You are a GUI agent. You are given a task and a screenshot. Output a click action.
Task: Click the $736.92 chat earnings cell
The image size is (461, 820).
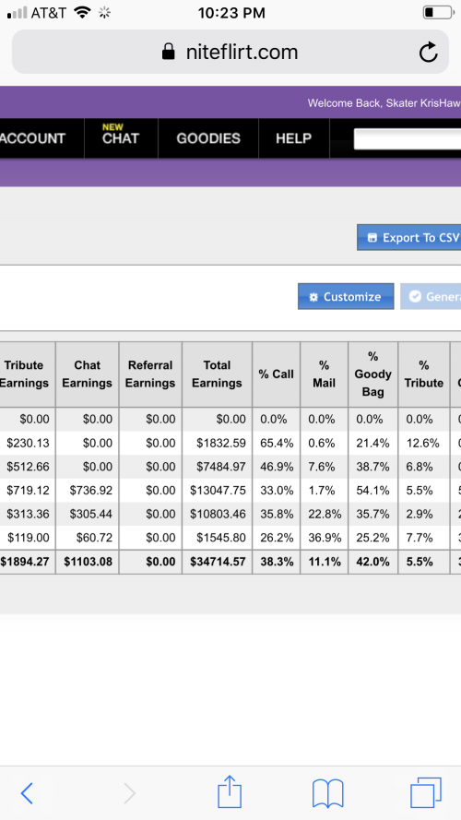pyautogui.click(x=88, y=491)
